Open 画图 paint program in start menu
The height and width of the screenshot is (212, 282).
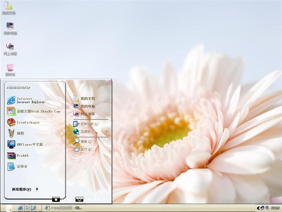(x=16, y=133)
